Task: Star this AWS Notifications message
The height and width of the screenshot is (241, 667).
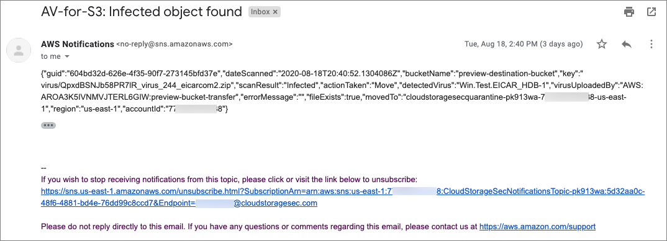Action: point(602,44)
